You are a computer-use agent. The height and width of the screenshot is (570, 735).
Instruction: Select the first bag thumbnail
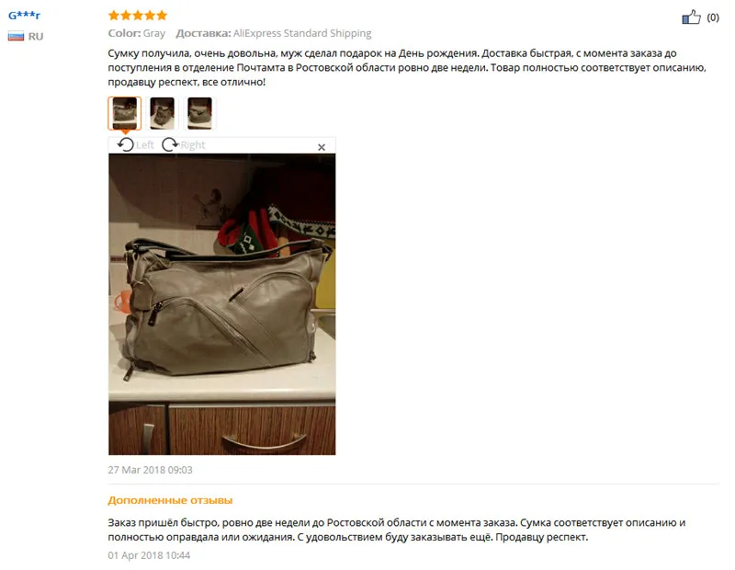tap(125, 113)
